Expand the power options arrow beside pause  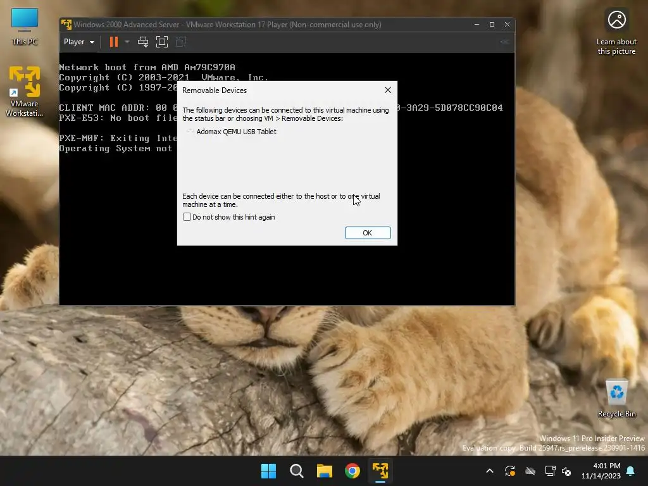127,42
